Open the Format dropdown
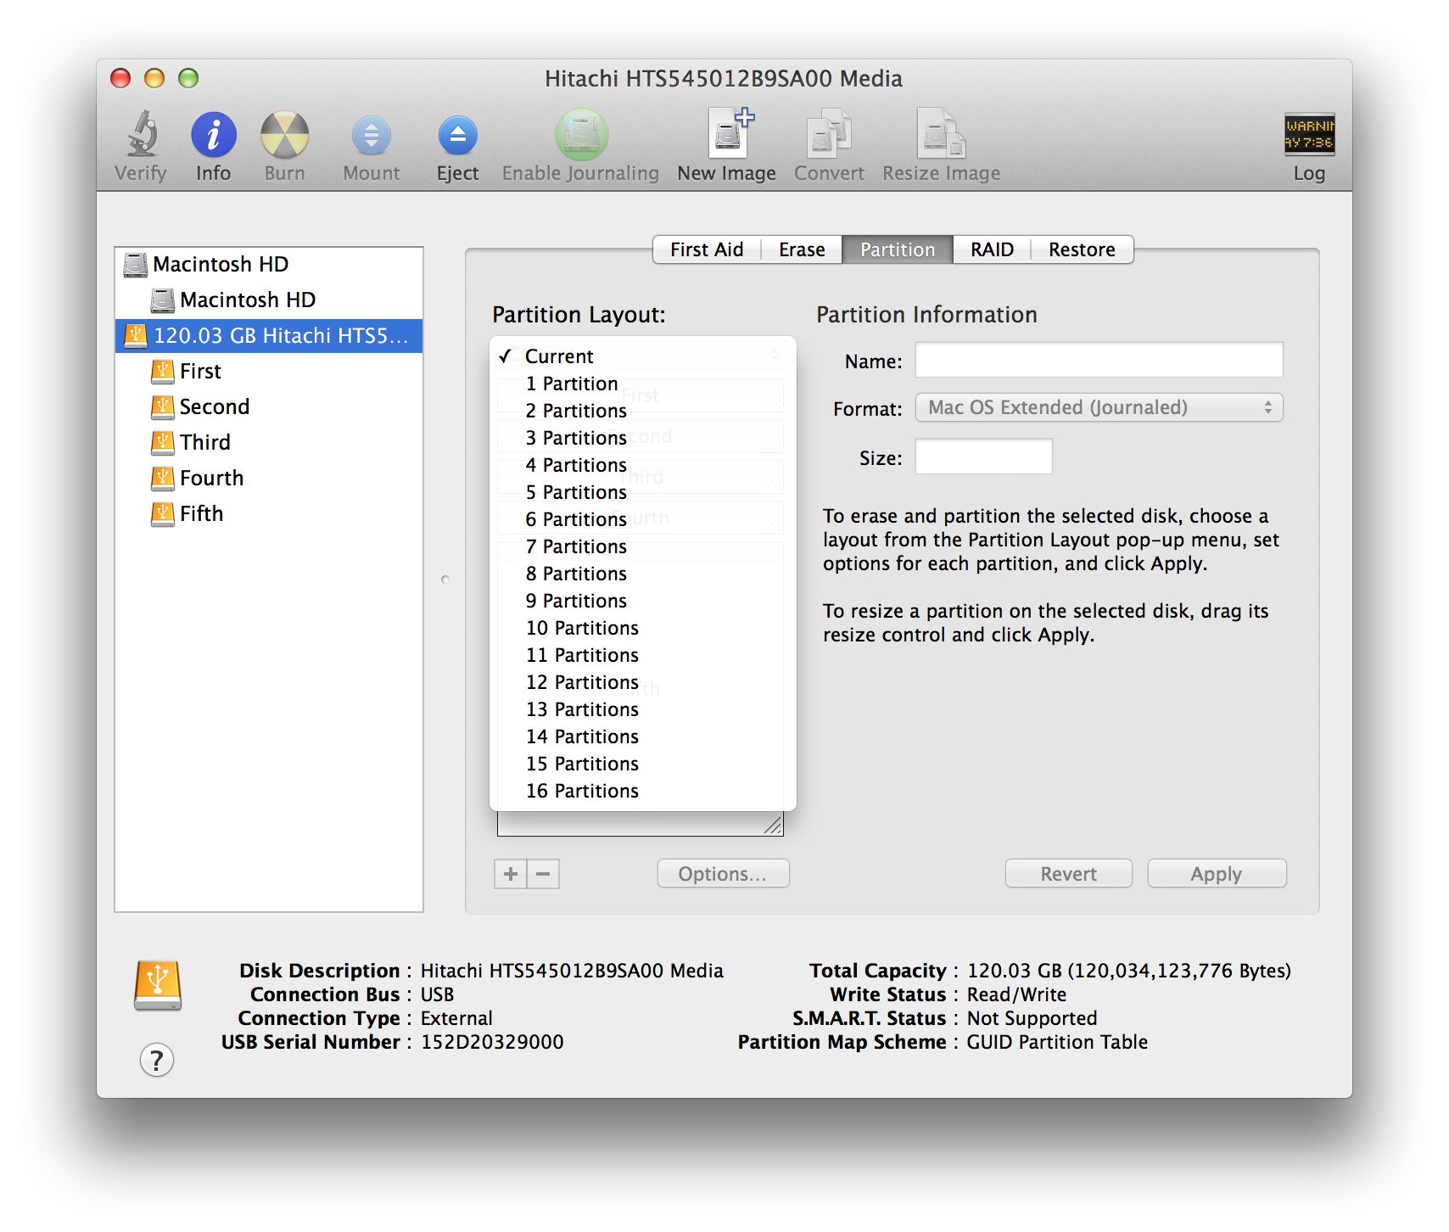1449x1232 pixels. pyautogui.click(x=1099, y=407)
